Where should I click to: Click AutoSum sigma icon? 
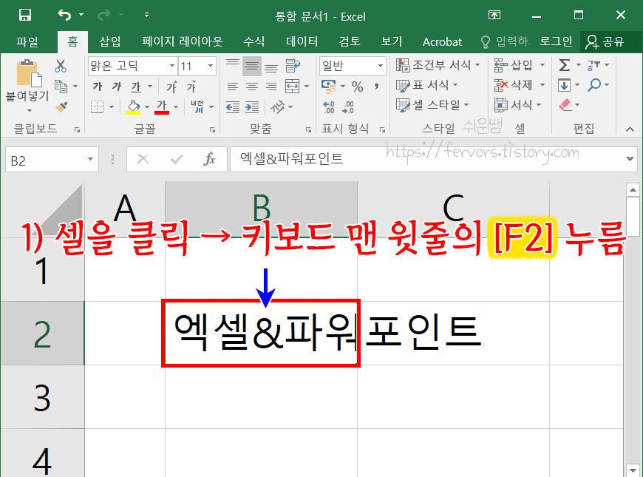564,65
